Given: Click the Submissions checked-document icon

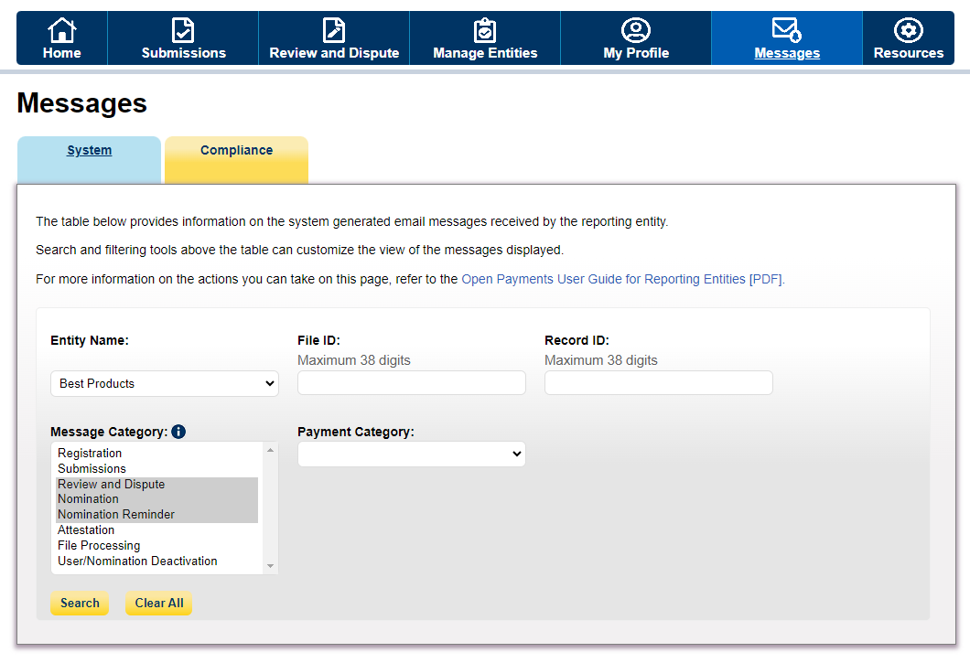Looking at the screenshot, I should coord(183,29).
